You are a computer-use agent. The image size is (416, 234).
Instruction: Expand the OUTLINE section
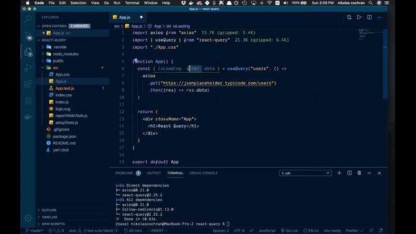click(x=49, y=210)
